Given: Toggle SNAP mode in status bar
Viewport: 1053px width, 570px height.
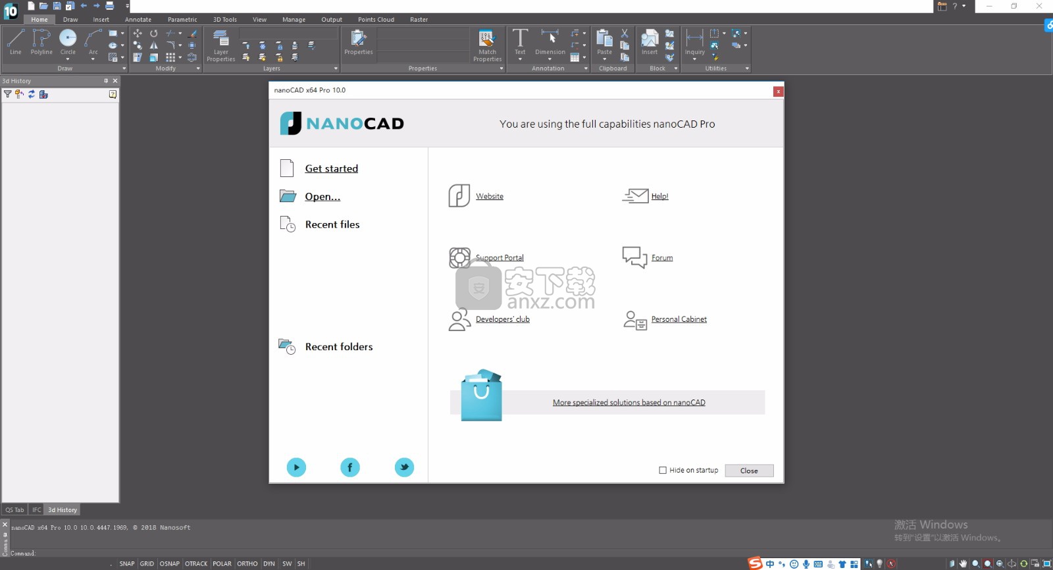Looking at the screenshot, I should tap(127, 563).
